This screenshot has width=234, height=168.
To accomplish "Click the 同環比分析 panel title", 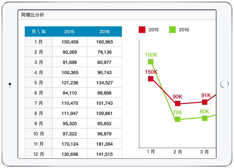I will coord(33,15).
